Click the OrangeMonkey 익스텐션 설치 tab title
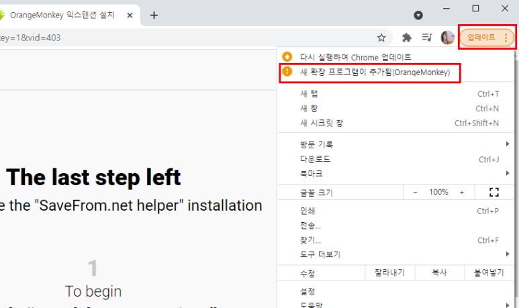Image resolution: width=519 pixels, height=308 pixels. click(62, 15)
